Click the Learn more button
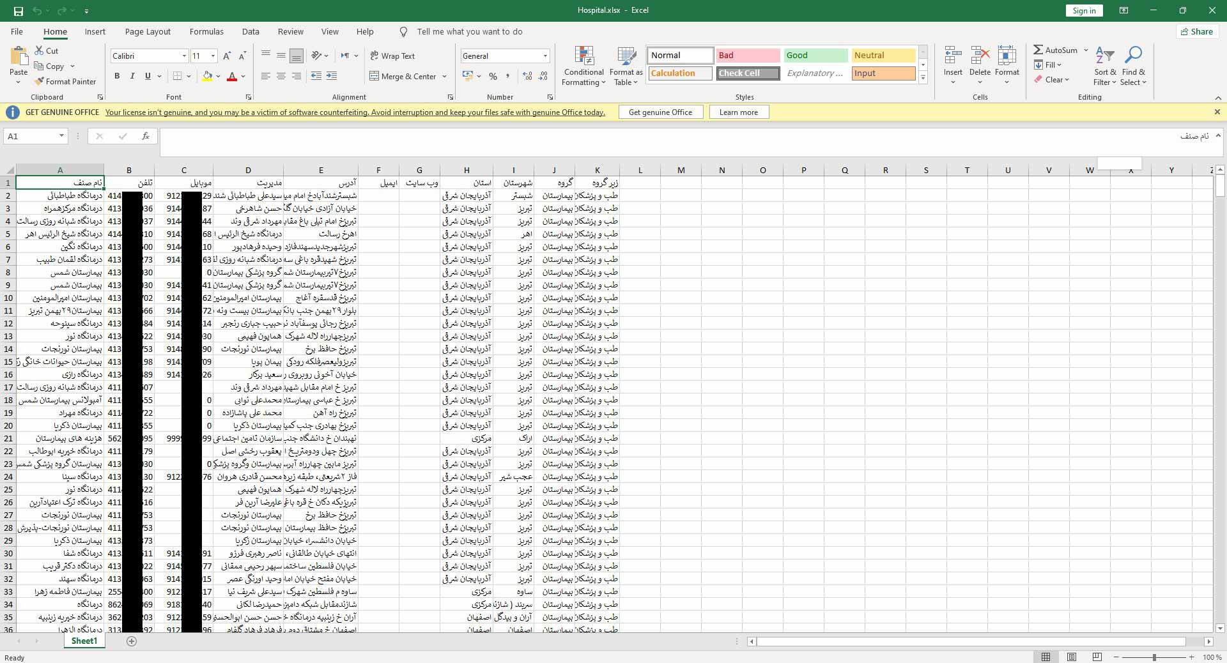This screenshot has width=1227, height=663. point(738,112)
